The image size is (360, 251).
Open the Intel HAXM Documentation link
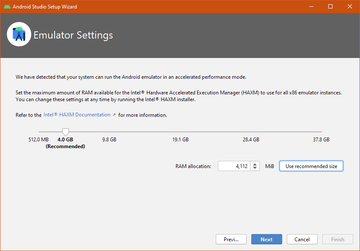(x=77, y=115)
